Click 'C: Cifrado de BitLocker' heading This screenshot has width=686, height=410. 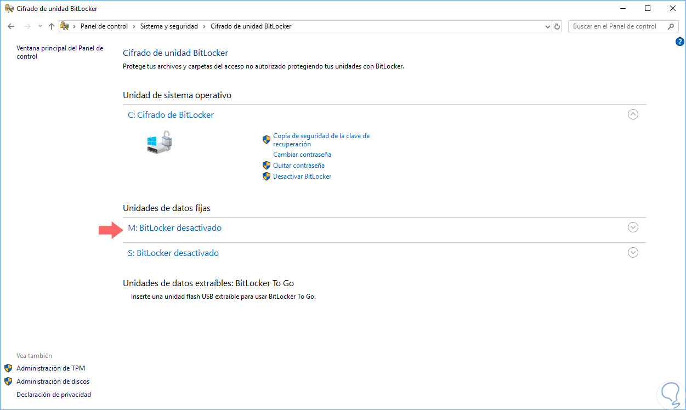pos(171,115)
